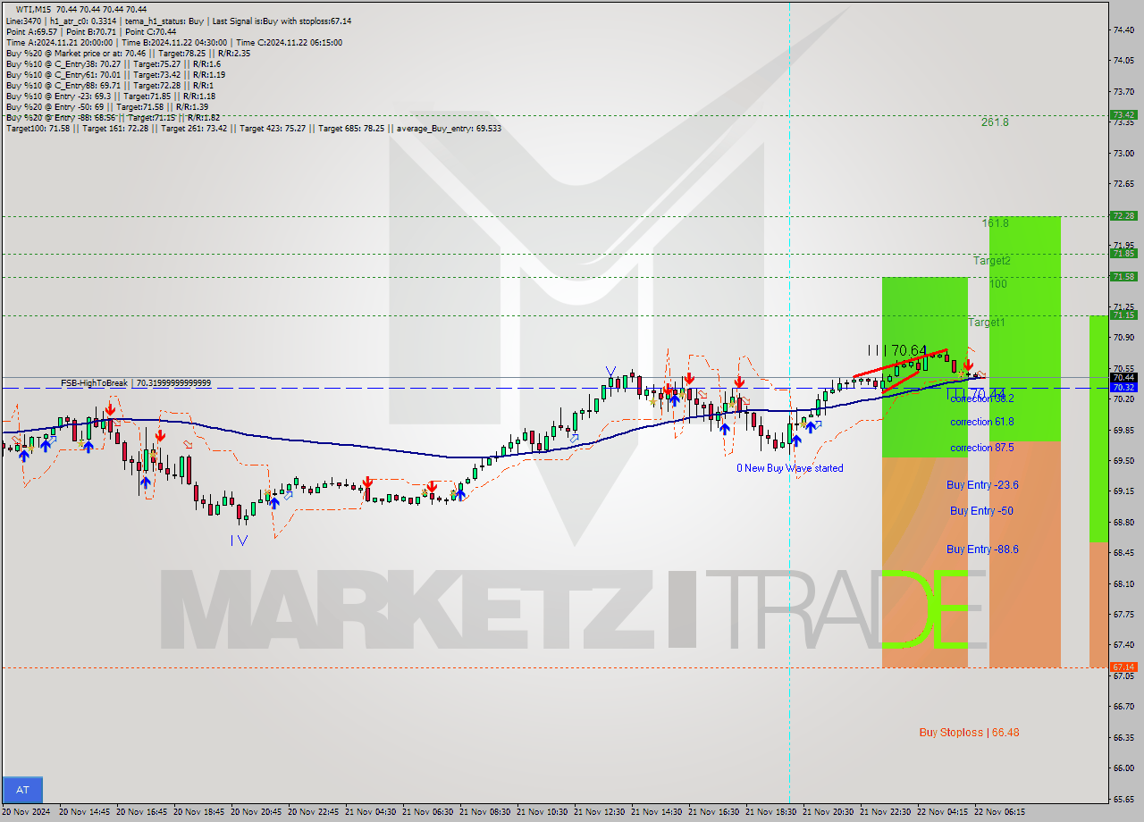Click the orange 67.14 stoploss price tag
The image size is (1144, 822).
pyautogui.click(x=1123, y=667)
